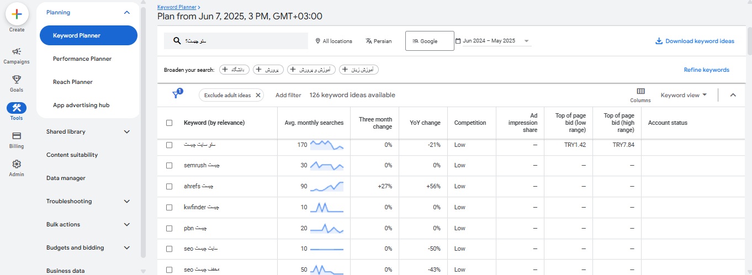Toggle the select-all keywords checkbox
752x275 pixels.
pyautogui.click(x=170, y=123)
